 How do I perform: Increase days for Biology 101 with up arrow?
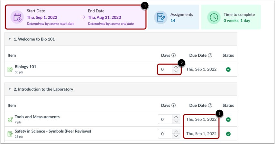click(x=176, y=67)
